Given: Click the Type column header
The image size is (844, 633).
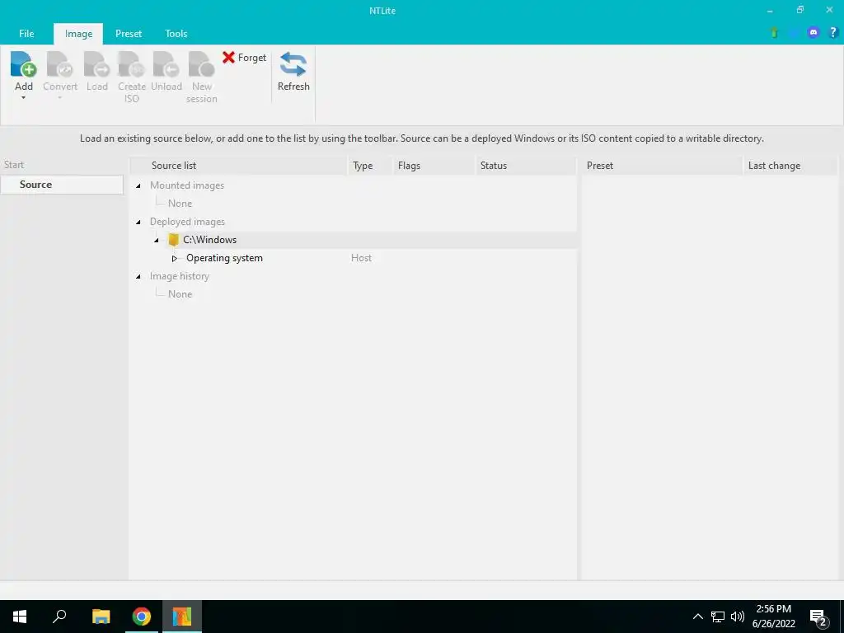Looking at the screenshot, I should pyautogui.click(x=370, y=166).
